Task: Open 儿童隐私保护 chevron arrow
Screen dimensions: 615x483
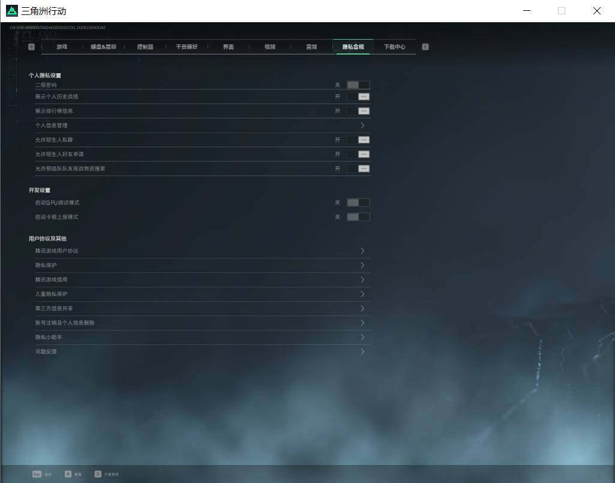Action: 362,294
